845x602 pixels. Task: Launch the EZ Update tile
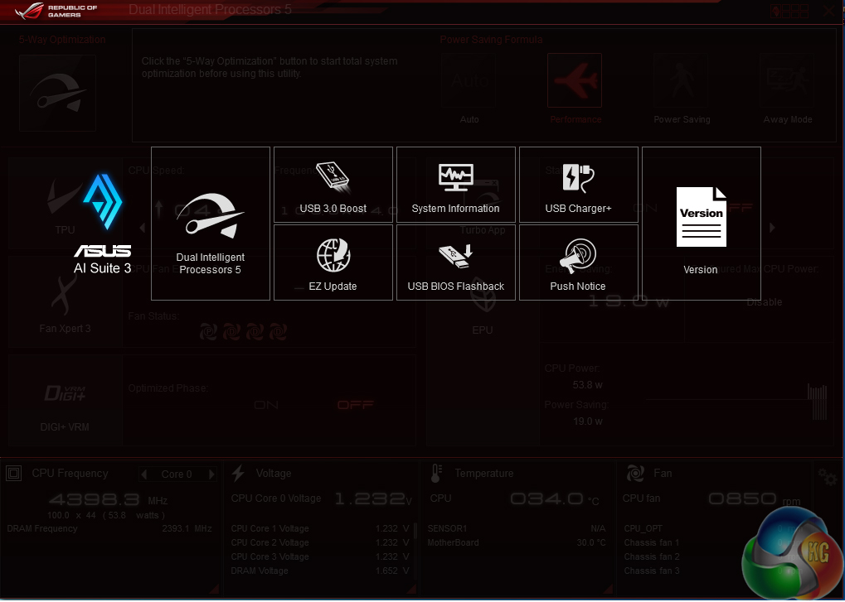click(x=333, y=262)
